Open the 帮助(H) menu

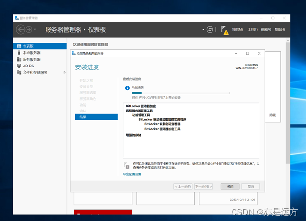(280, 30)
